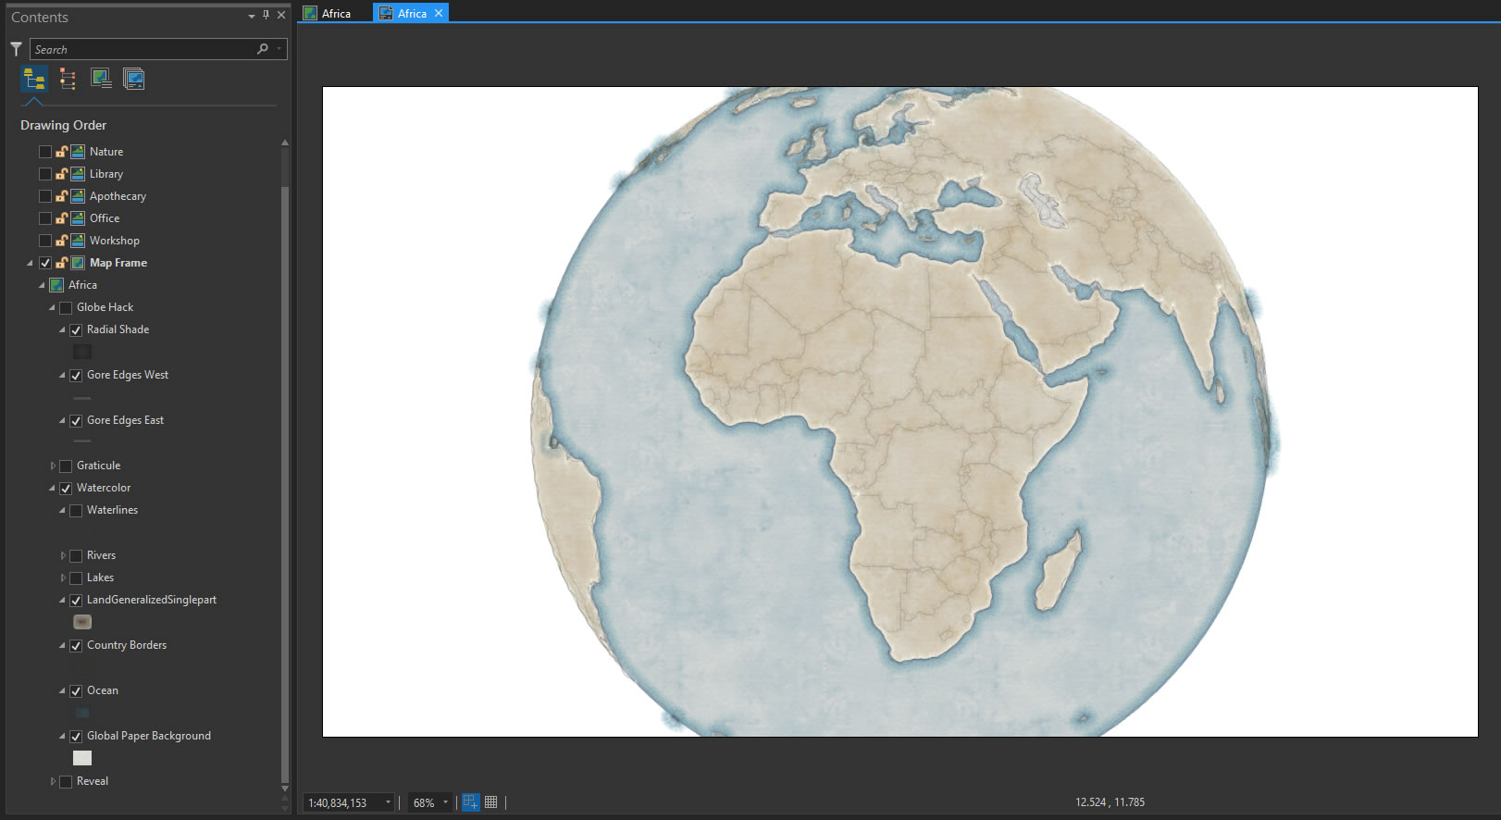Click the picture icon of Library element
The image size is (1501, 820).
[79, 174]
